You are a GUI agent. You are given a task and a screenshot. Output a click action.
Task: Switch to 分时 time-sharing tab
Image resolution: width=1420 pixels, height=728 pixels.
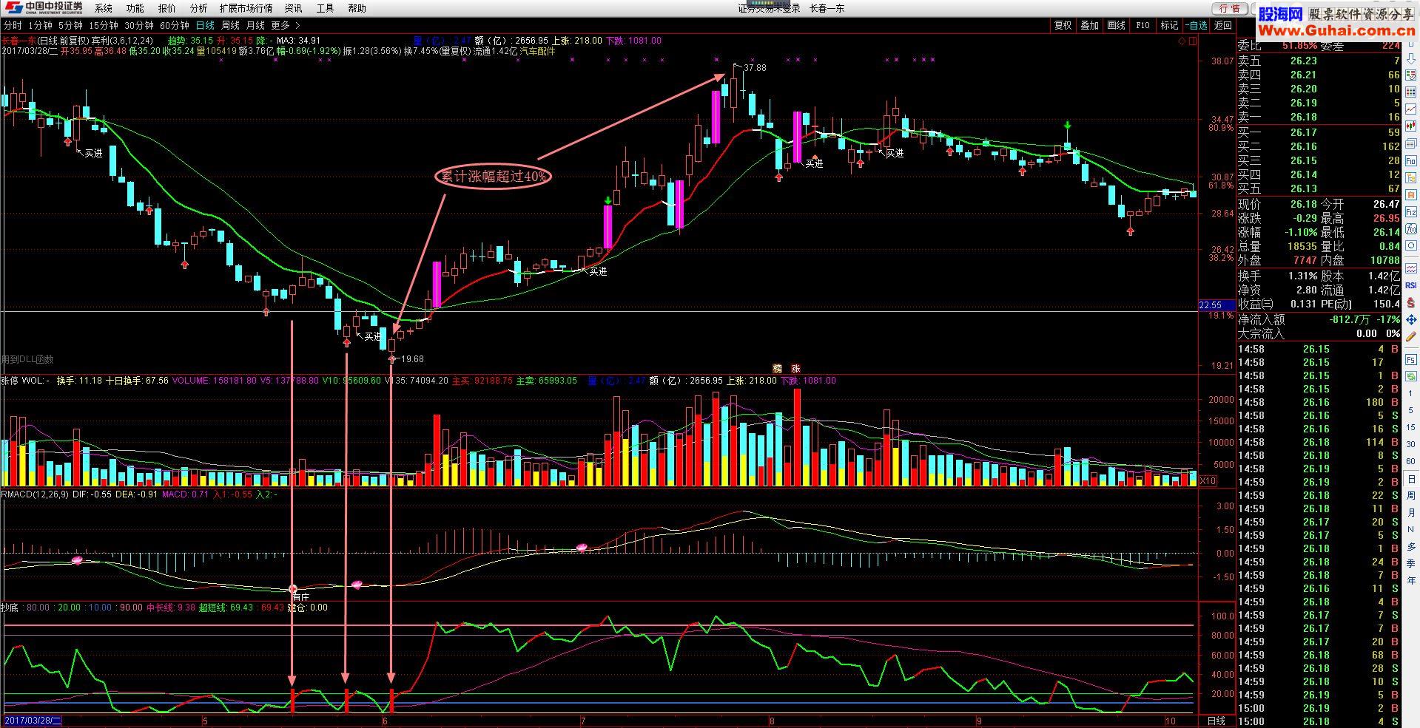coord(13,25)
